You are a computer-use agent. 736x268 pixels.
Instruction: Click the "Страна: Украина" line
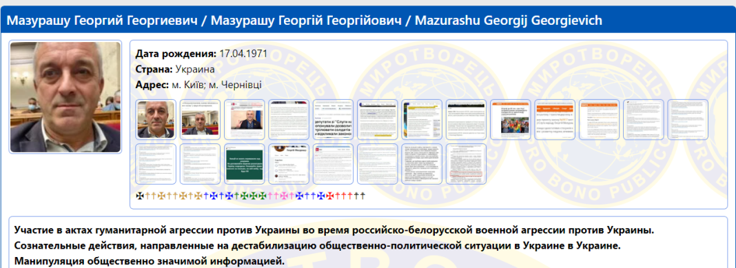tap(175, 70)
